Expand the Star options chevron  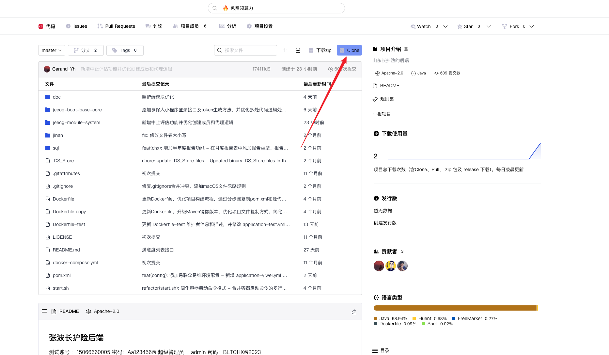click(x=489, y=26)
